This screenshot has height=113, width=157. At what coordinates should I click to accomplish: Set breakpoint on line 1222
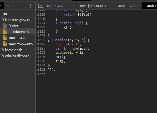(41, 27)
